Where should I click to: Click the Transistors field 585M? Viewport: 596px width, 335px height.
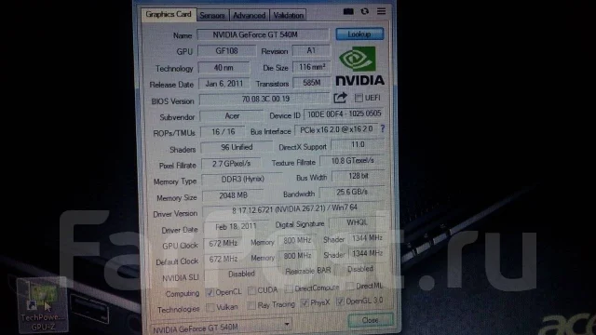pyautogui.click(x=312, y=83)
